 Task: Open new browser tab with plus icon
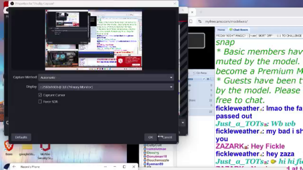click(201, 12)
